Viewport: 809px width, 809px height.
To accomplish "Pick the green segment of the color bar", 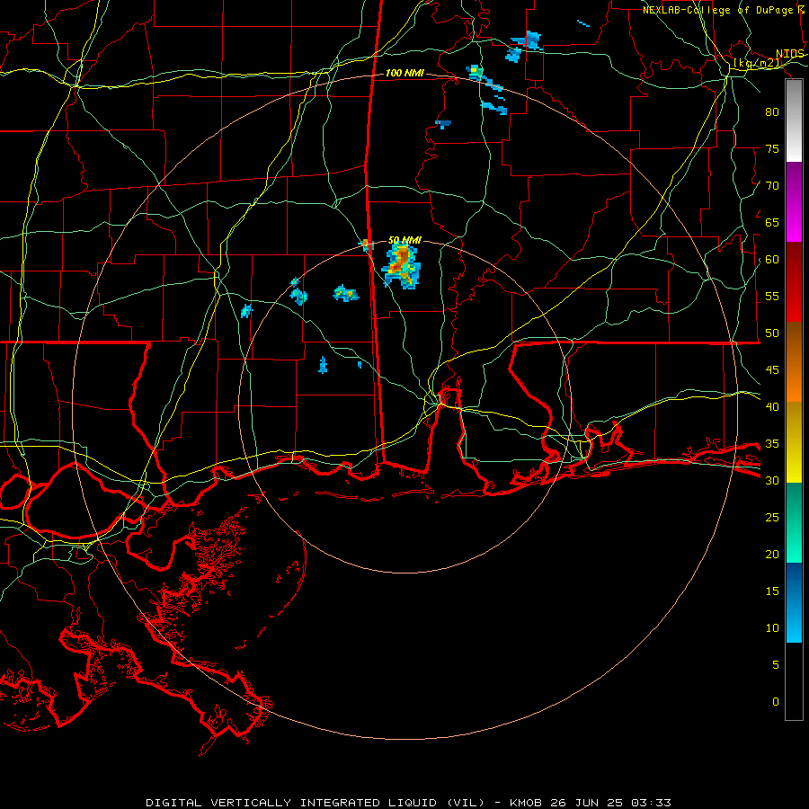I will pos(794,522).
